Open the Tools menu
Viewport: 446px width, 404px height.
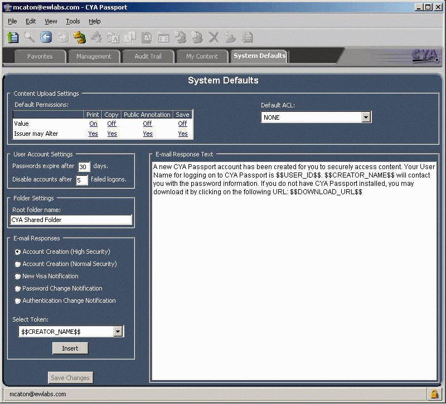[x=73, y=21]
